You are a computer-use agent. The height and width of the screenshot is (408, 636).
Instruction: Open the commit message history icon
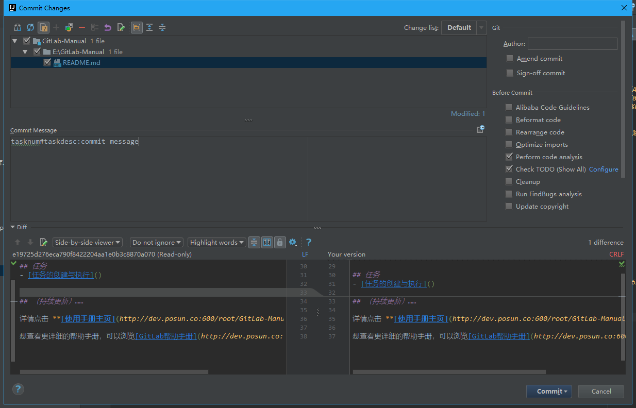point(480,129)
